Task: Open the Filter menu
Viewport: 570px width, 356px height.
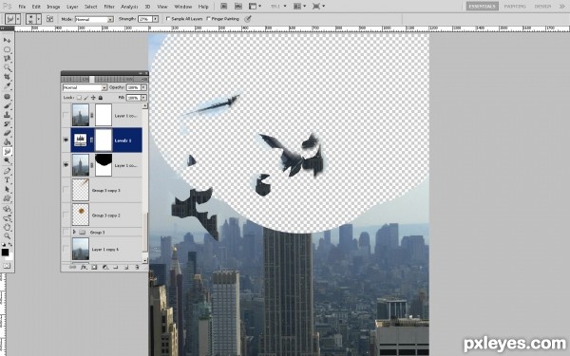Action: (x=109, y=7)
